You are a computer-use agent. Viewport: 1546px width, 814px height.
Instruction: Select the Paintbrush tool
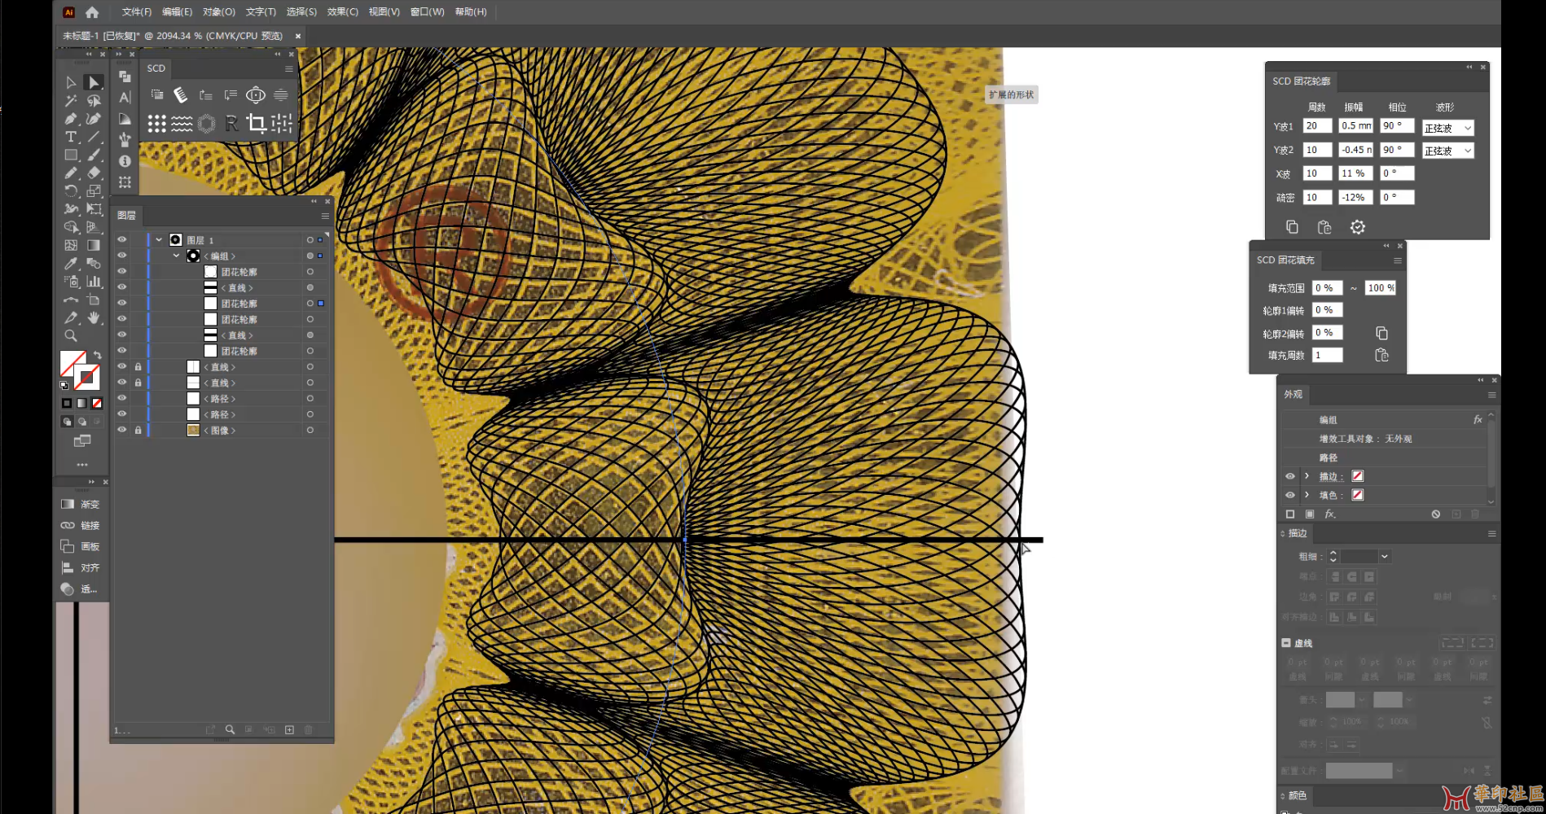pos(94,155)
